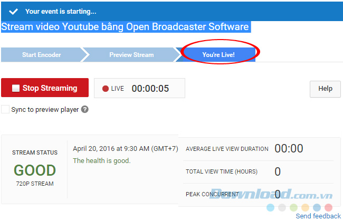Click the '720P STREAM' label
The height and width of the screenshot is (220, 343).
click(35, 184)
